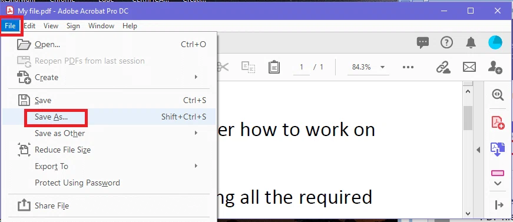Open the Edit menu
Viewport: 513px width, 222px height.
pyautogui.click(x=29, y=26)
